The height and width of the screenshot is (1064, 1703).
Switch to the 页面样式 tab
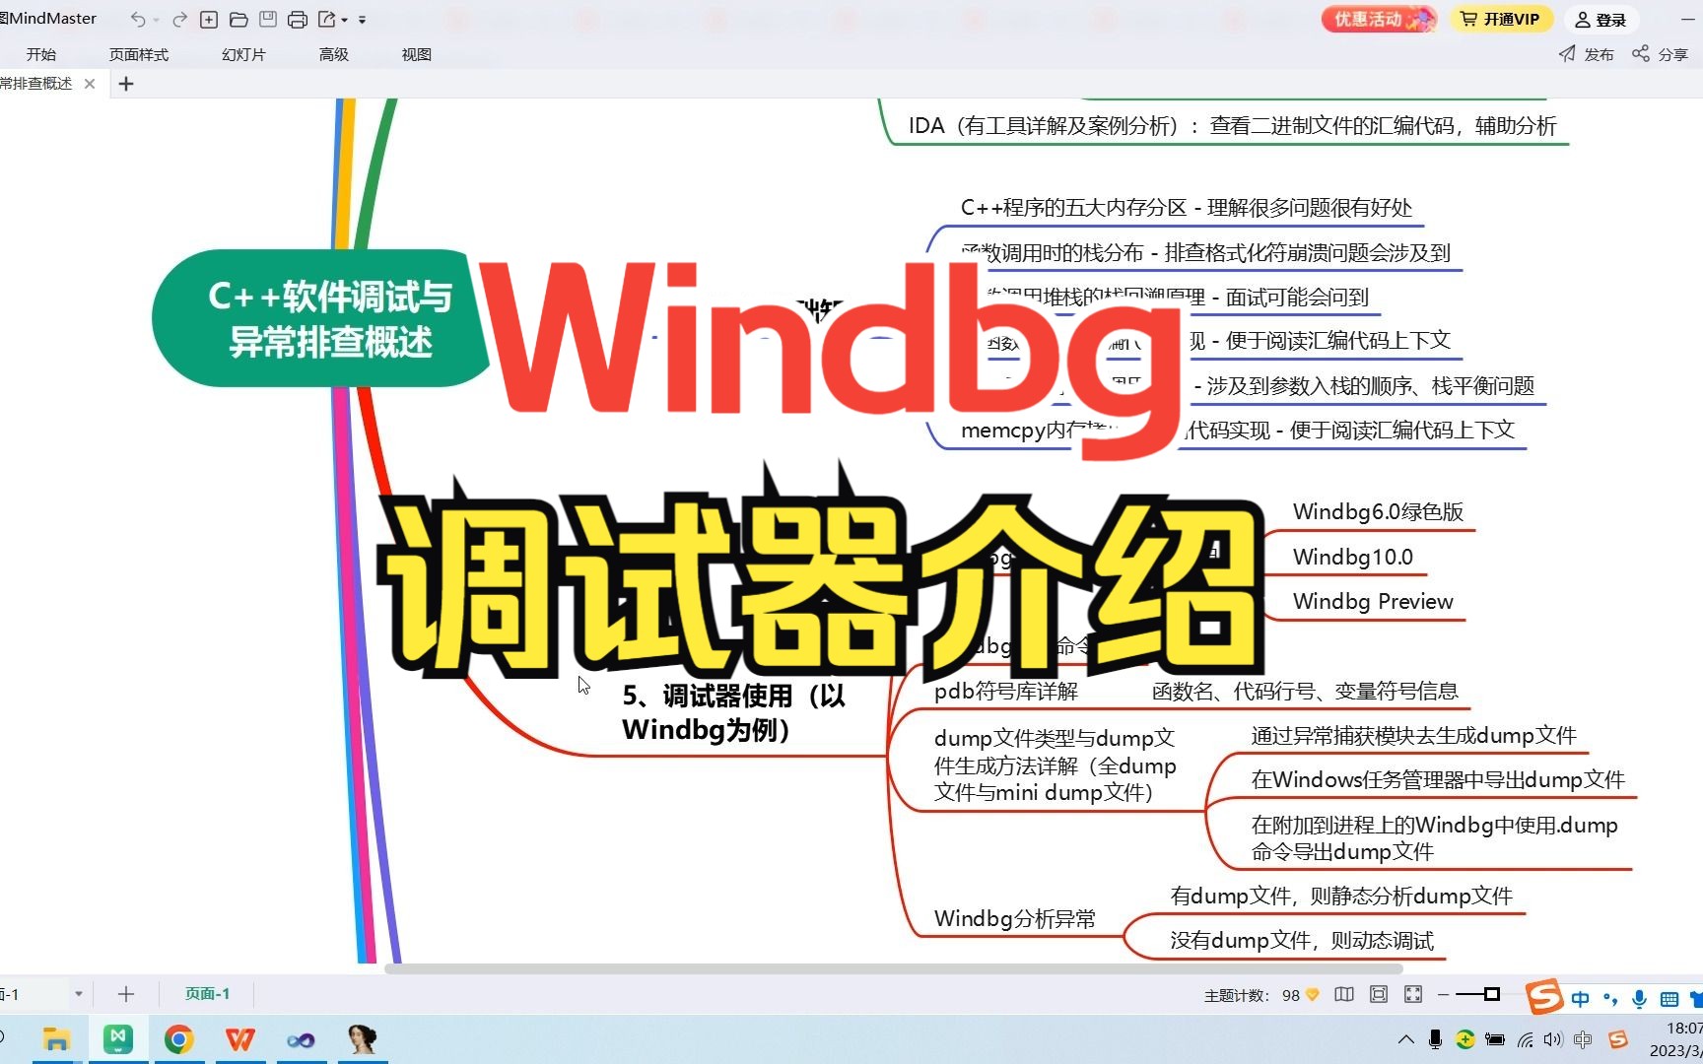(138, 54)
